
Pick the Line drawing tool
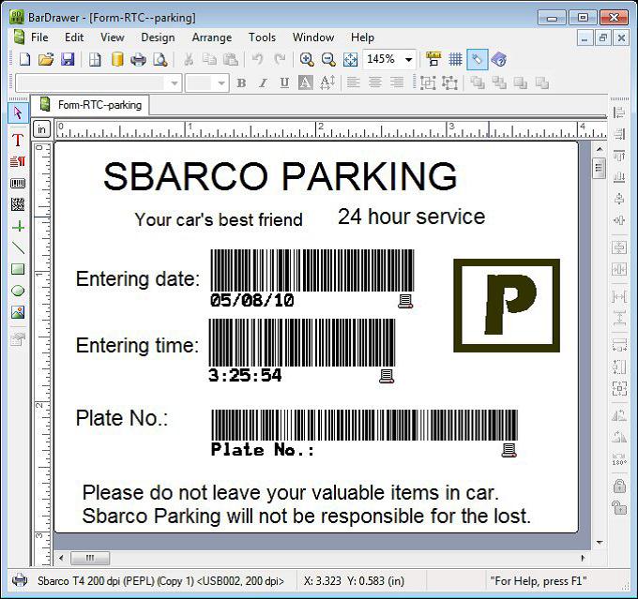(x=17, y=247)
